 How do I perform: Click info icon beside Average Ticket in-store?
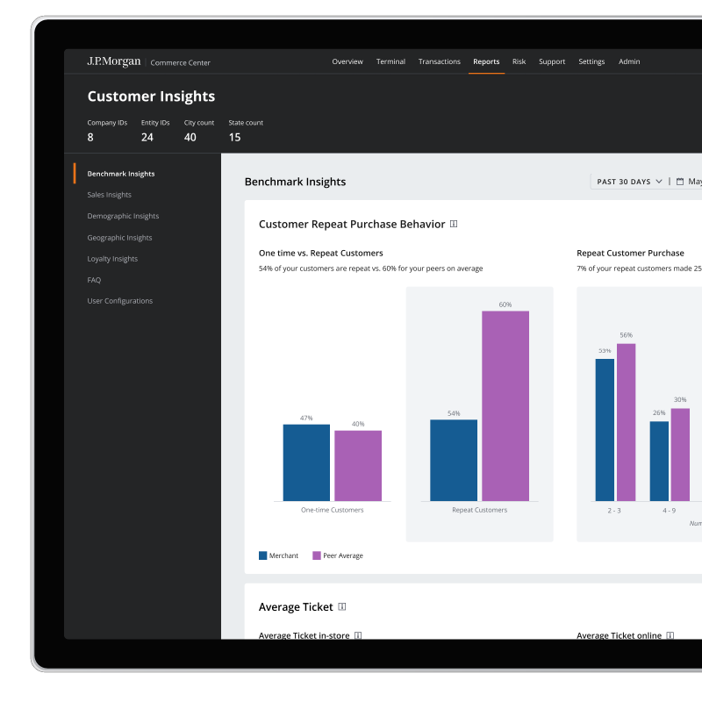pos(358,635)
